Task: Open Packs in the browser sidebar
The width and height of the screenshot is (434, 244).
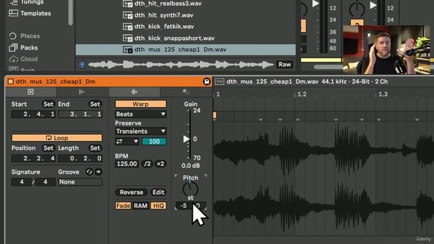Action: point(28,47)
